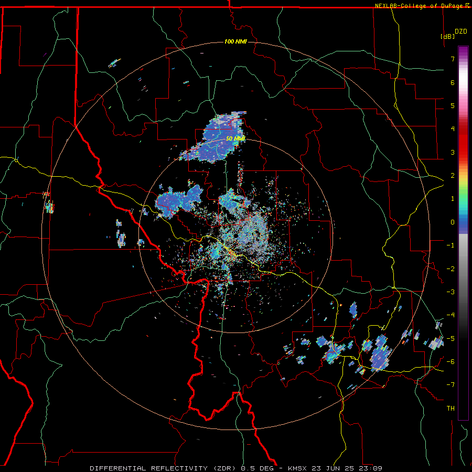The image size is (472, 472).
Task: Click the 0 value on the color scale
Action: pyautogui.click(x=453, y=222)
